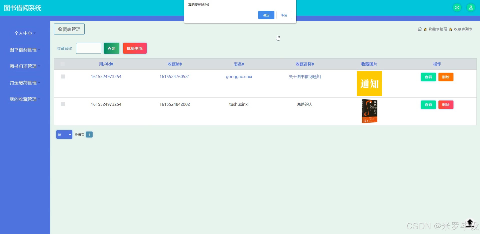
Task: Click the 关于图书借阅通知 cell text
Action: (x=305, y=76)
